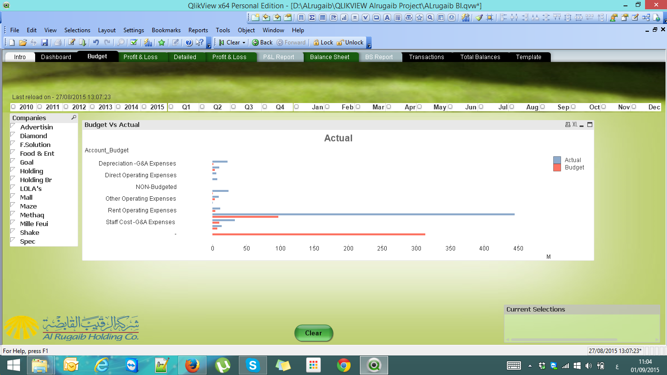Click the Undo arrow in the toolbar
667x375 pixels.
(x=96, y=42)
